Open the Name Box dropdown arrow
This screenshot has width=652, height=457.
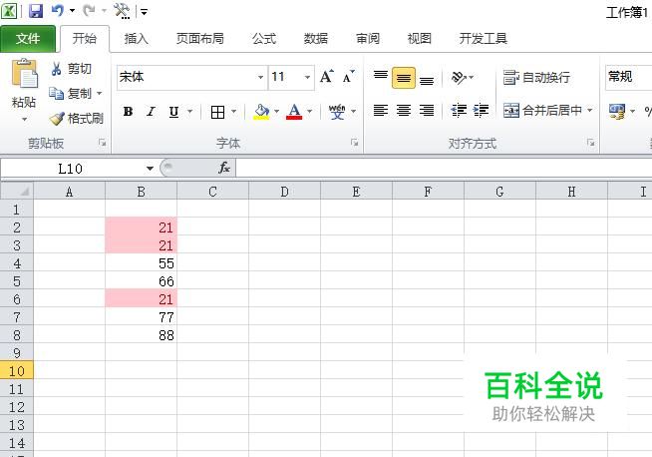click(150, 169)
